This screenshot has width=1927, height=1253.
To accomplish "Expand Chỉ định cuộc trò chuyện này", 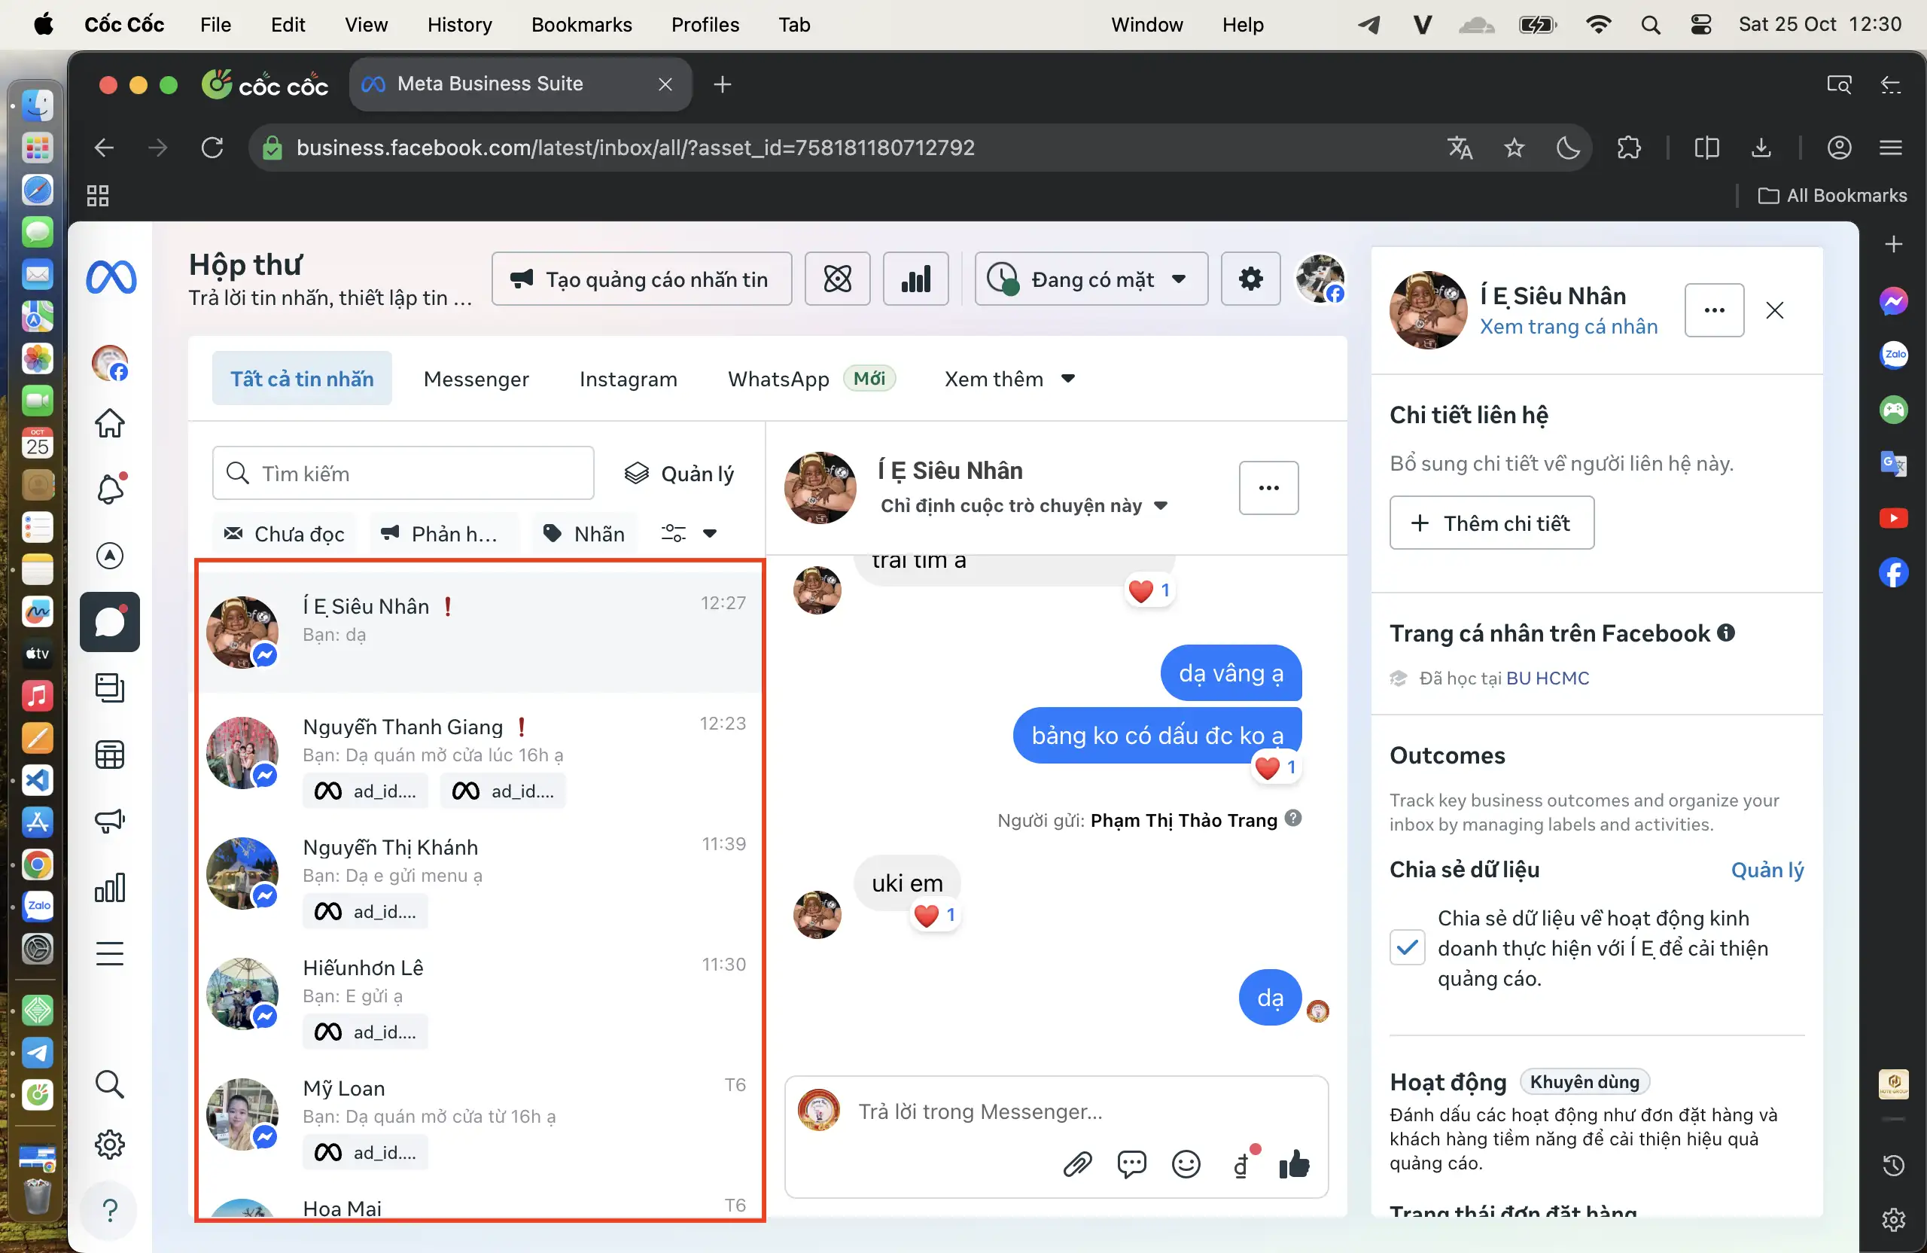I will (1024, 505).
